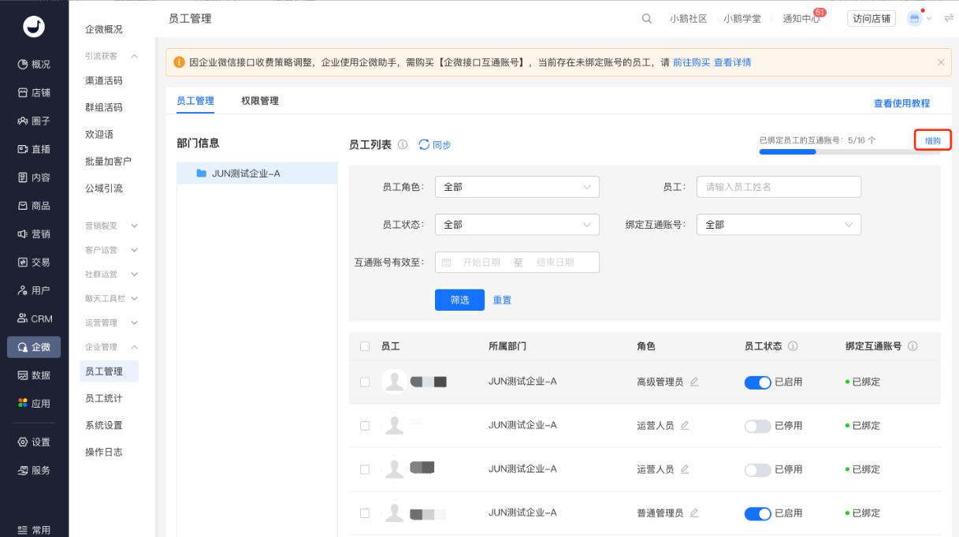The width and height of the screenshot is (959, 537).
Task: Click the 互通账号 usage progress bar
Action: tap(849, 151)
